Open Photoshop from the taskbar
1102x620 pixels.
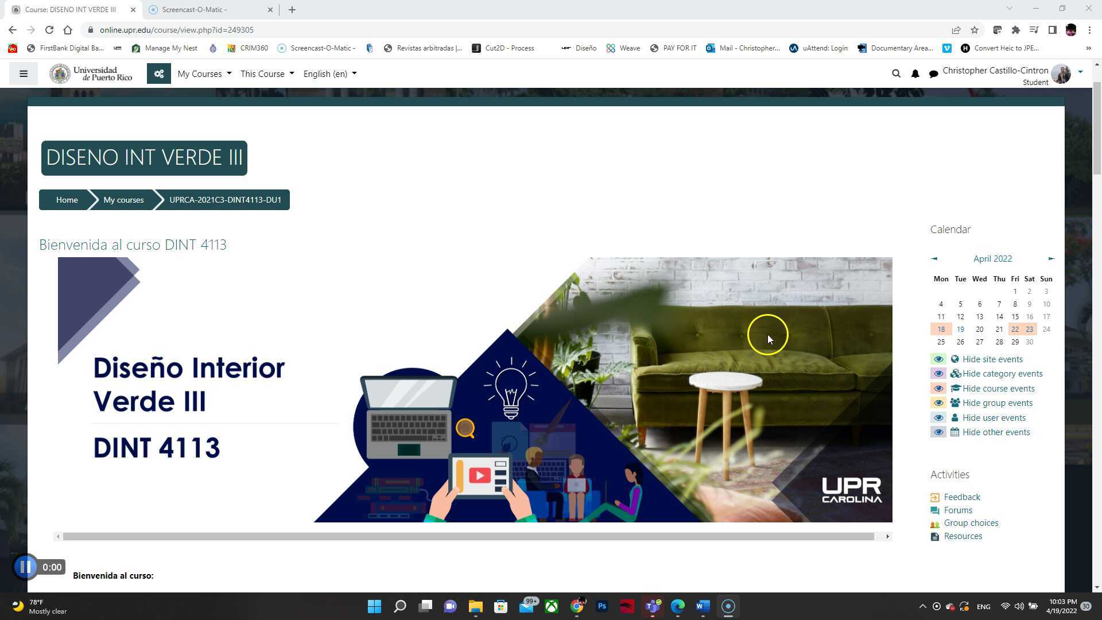point(602,606)
